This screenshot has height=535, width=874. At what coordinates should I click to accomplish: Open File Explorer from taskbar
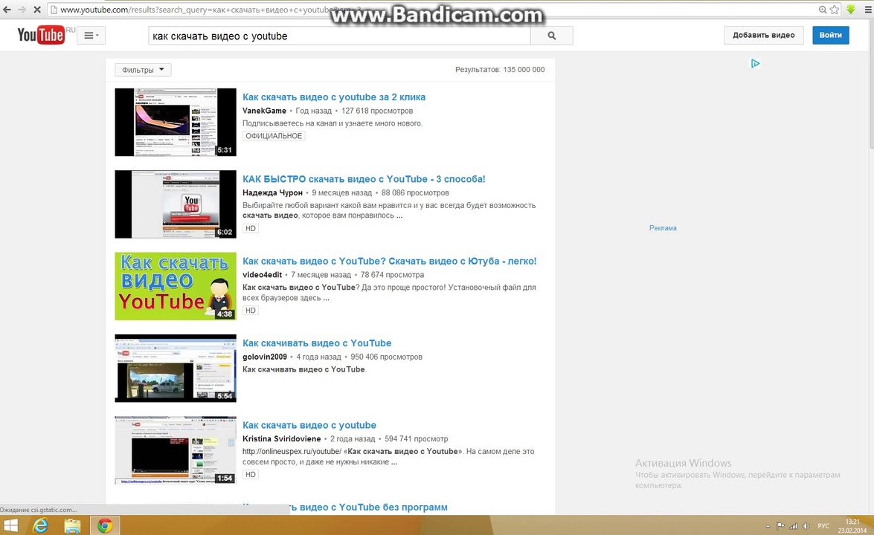click(x=72, y=525)
